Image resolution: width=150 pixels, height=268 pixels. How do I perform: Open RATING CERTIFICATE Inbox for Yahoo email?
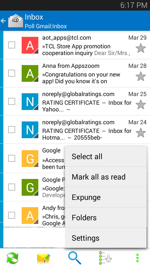click(87, 106)
